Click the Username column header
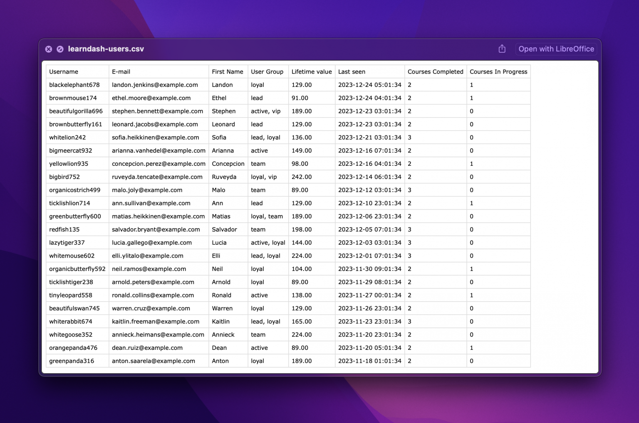639x423 pixels. point(64,71)
